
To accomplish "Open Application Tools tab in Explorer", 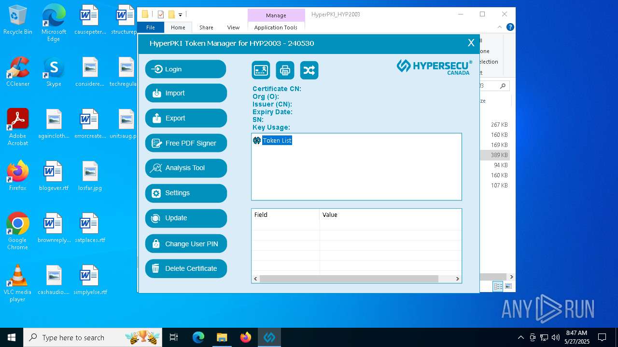I will click(276, 27).
